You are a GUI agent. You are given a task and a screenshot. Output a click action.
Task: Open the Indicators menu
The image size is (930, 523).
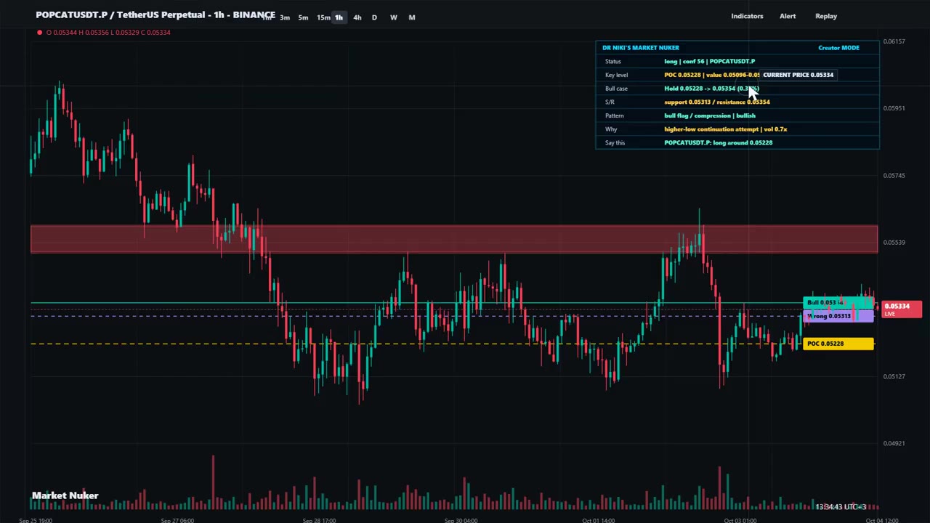(x=747, y=16)
